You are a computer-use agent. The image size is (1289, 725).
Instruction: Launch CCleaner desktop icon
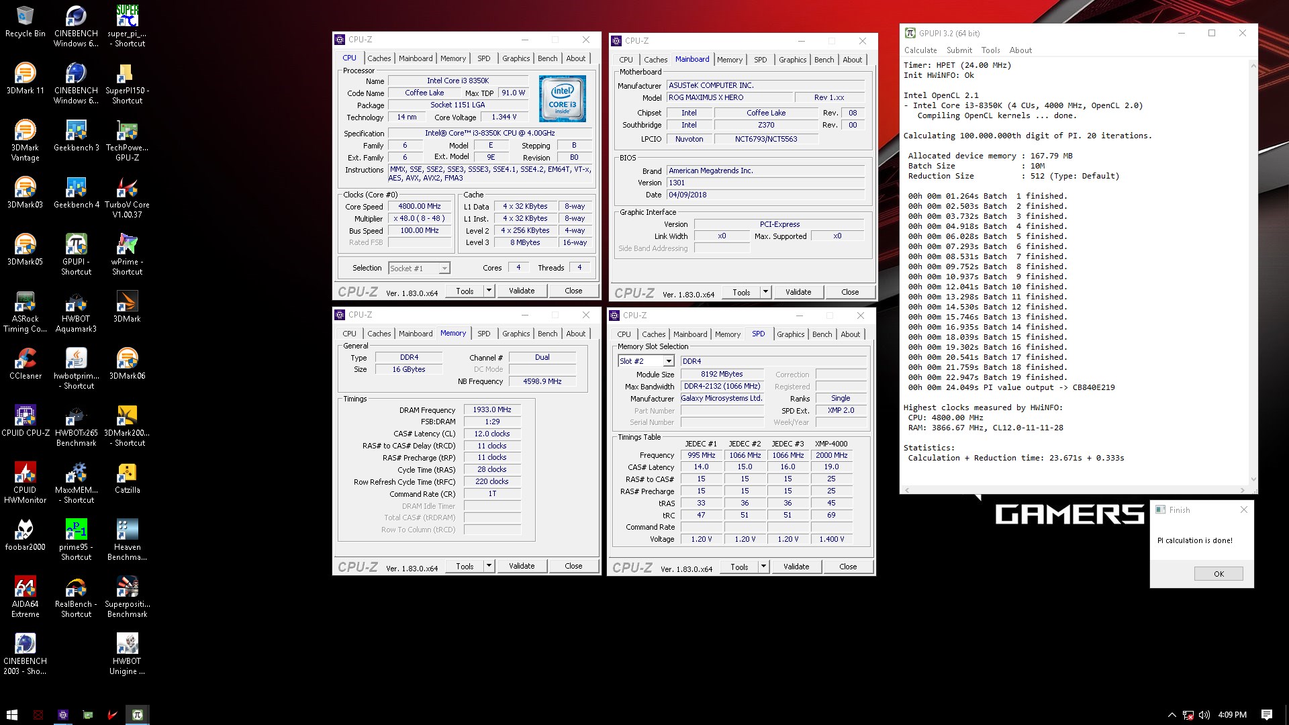25,365
